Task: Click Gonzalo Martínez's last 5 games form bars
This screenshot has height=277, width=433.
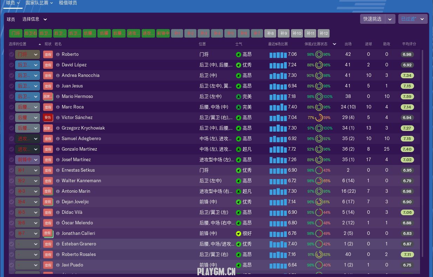Action: [x=278, y=149]
